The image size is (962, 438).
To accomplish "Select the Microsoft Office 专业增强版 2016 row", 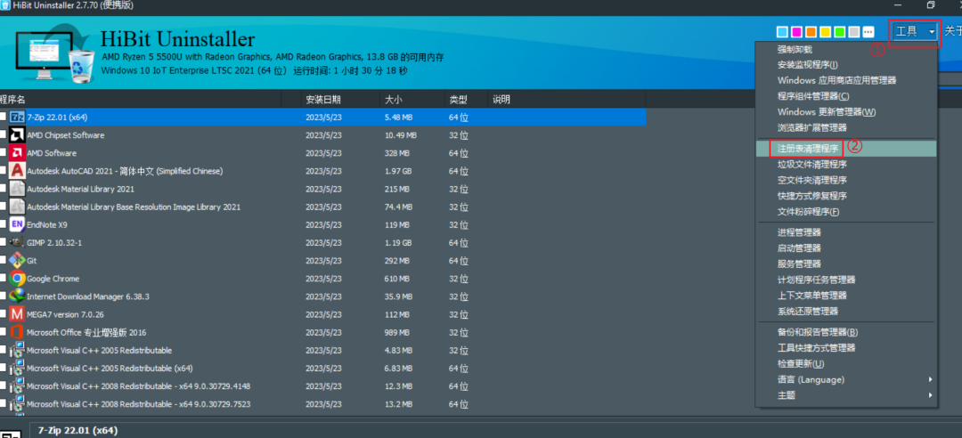I will (322, 332).
